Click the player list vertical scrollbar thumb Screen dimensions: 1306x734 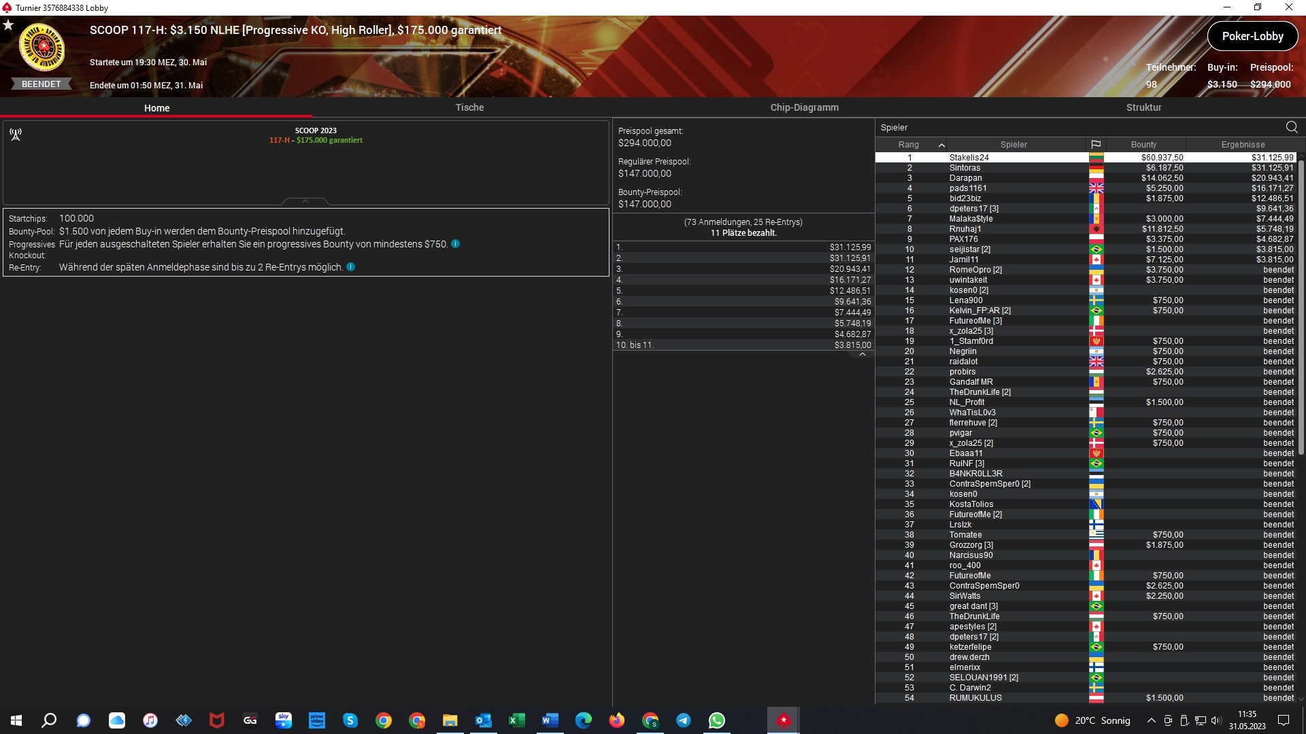[1301, 306]
